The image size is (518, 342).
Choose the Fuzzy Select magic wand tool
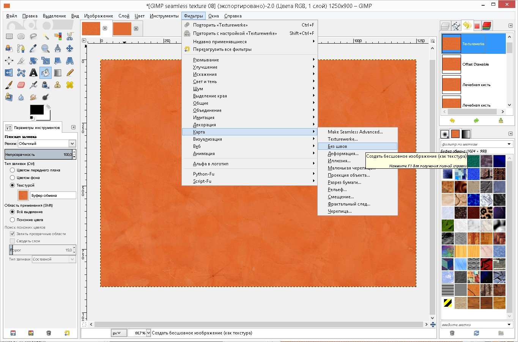(46, 36)
